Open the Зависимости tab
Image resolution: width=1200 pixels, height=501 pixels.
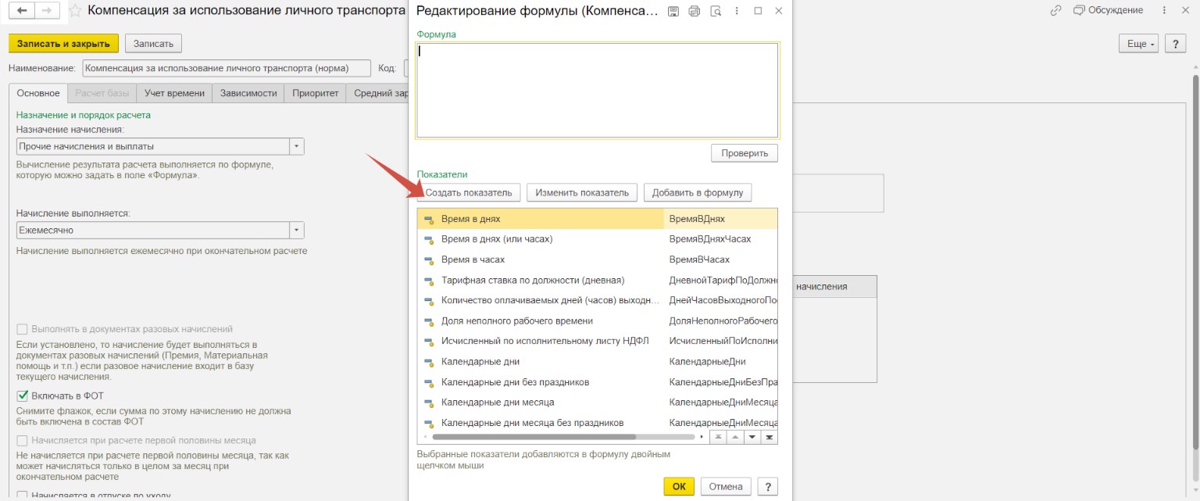(x=248, y=93)
